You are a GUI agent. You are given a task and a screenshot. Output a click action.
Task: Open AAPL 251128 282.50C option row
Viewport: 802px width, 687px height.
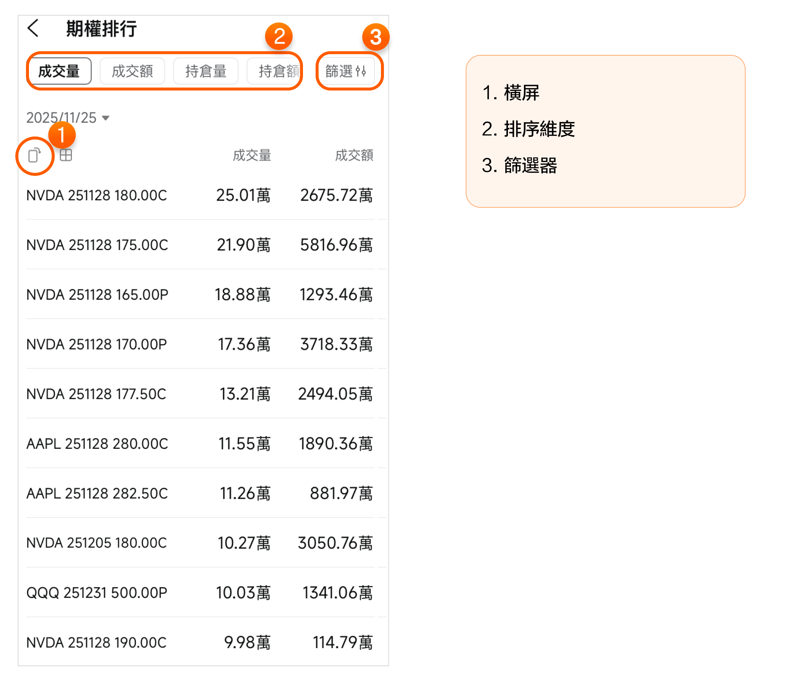coord(97,494)
